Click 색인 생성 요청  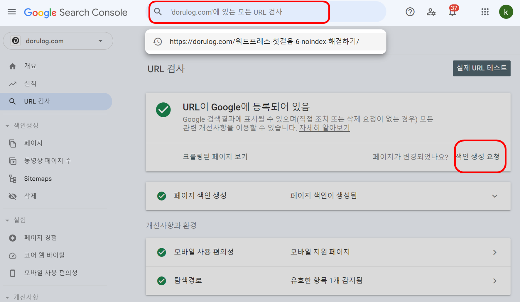478,157
